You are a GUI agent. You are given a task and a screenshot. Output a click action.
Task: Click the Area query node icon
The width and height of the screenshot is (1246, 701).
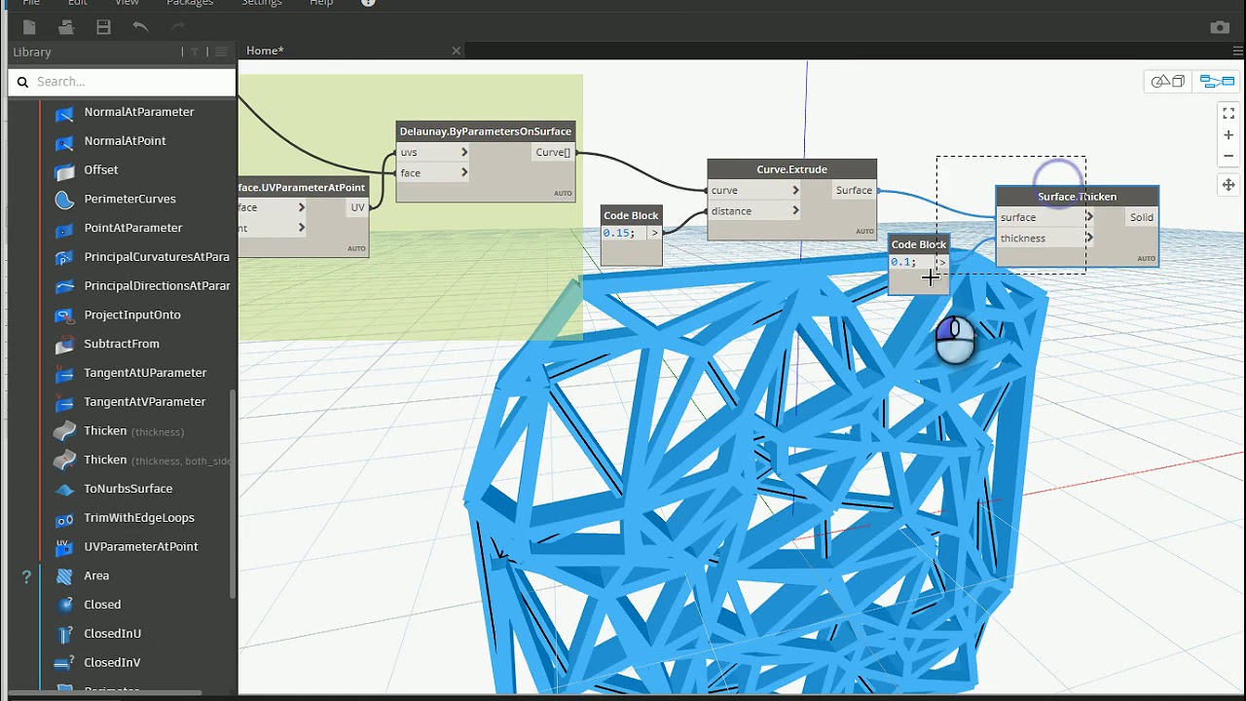[x=64, y=576]
